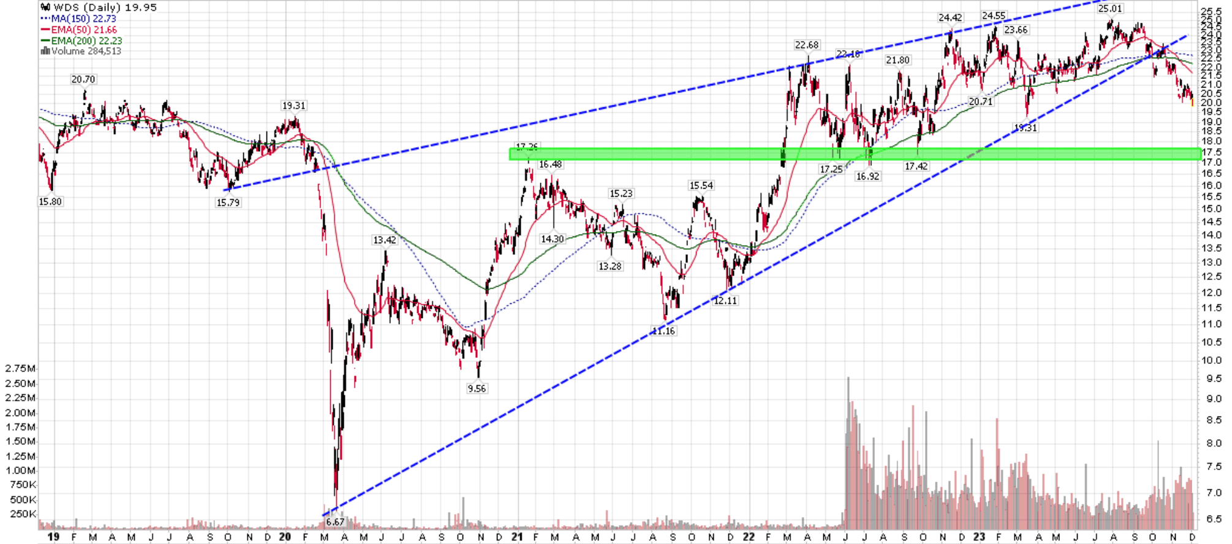Click the red line swatch before EMA(50)
The image size is (1232, 544).
45,29
